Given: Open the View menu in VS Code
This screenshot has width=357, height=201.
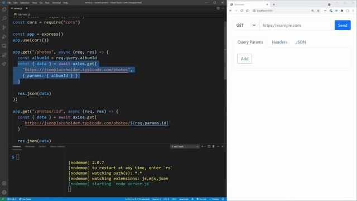Looking at the screenshot, I should click(x=35, y=3).
